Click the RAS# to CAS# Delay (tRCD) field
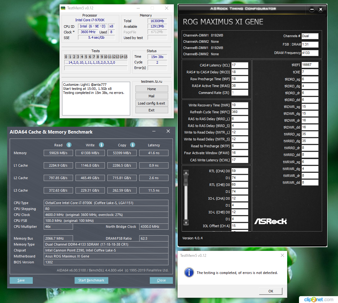The height and width of the screenshot is (303, 338). click(x=240, y=72)
